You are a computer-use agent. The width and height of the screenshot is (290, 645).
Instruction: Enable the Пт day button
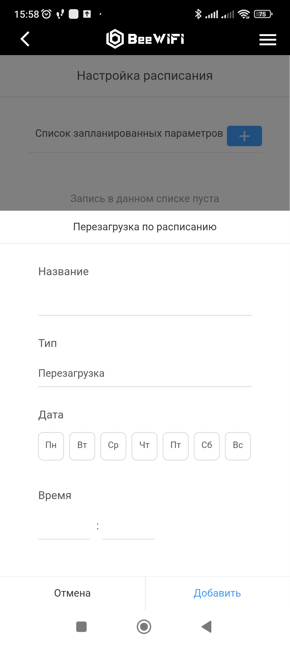click(x=176, y=446)
